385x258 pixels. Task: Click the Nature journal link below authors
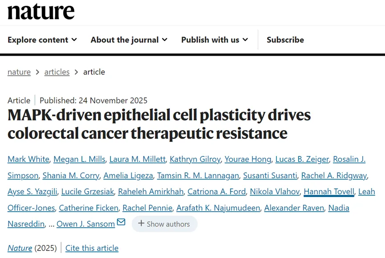[20, 248]
